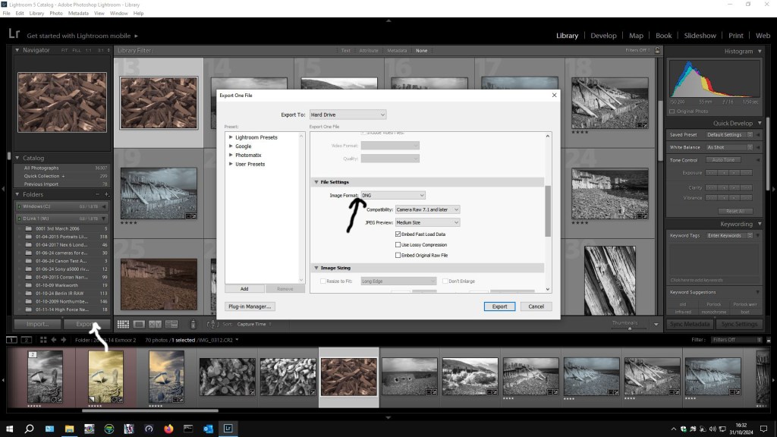
Task: Click the Lightroom icon in the taskbar
Action: click(x=227, y=429)
